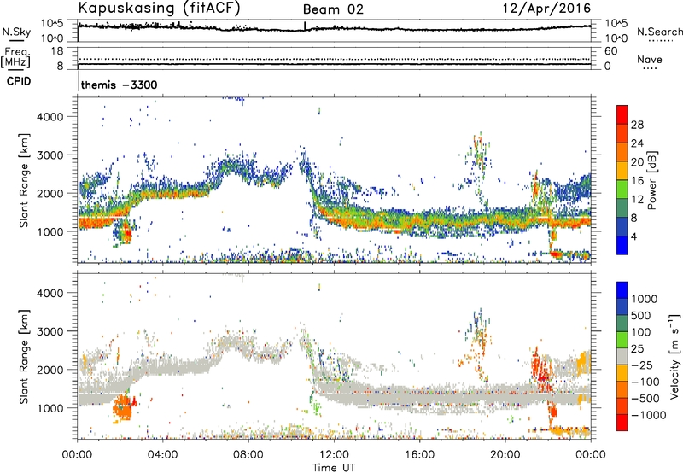Select the '12:00' time tick label

[334, 455]
